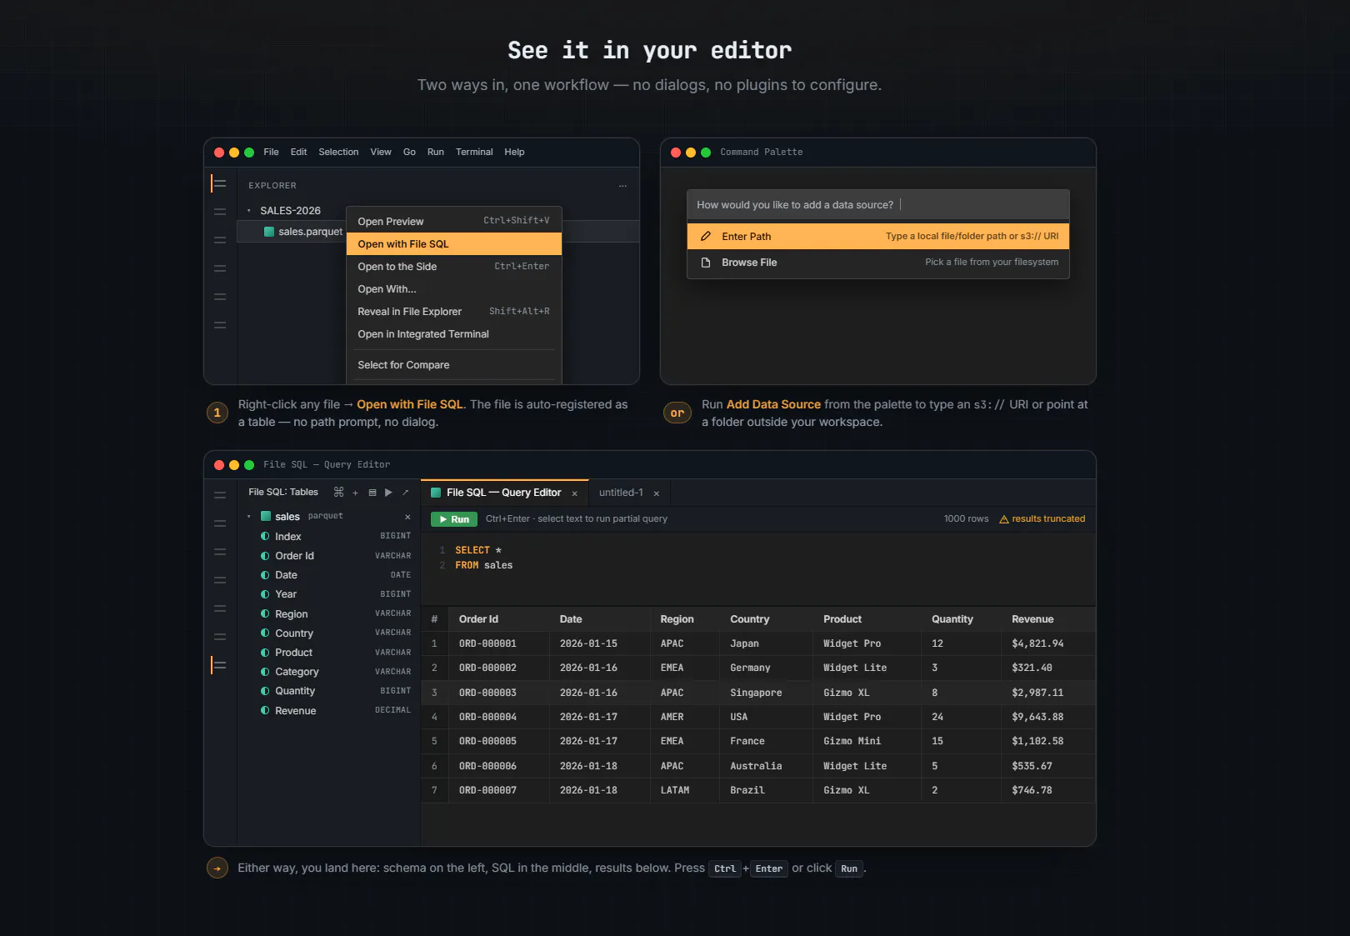Close the File SQL — Query Editor tab

[574, 493]
